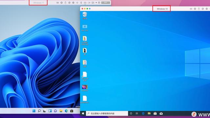The height and width of the screenshot is (118, 210).
Task: Open the Recycle Bin desktop icon
Action: 85,15
